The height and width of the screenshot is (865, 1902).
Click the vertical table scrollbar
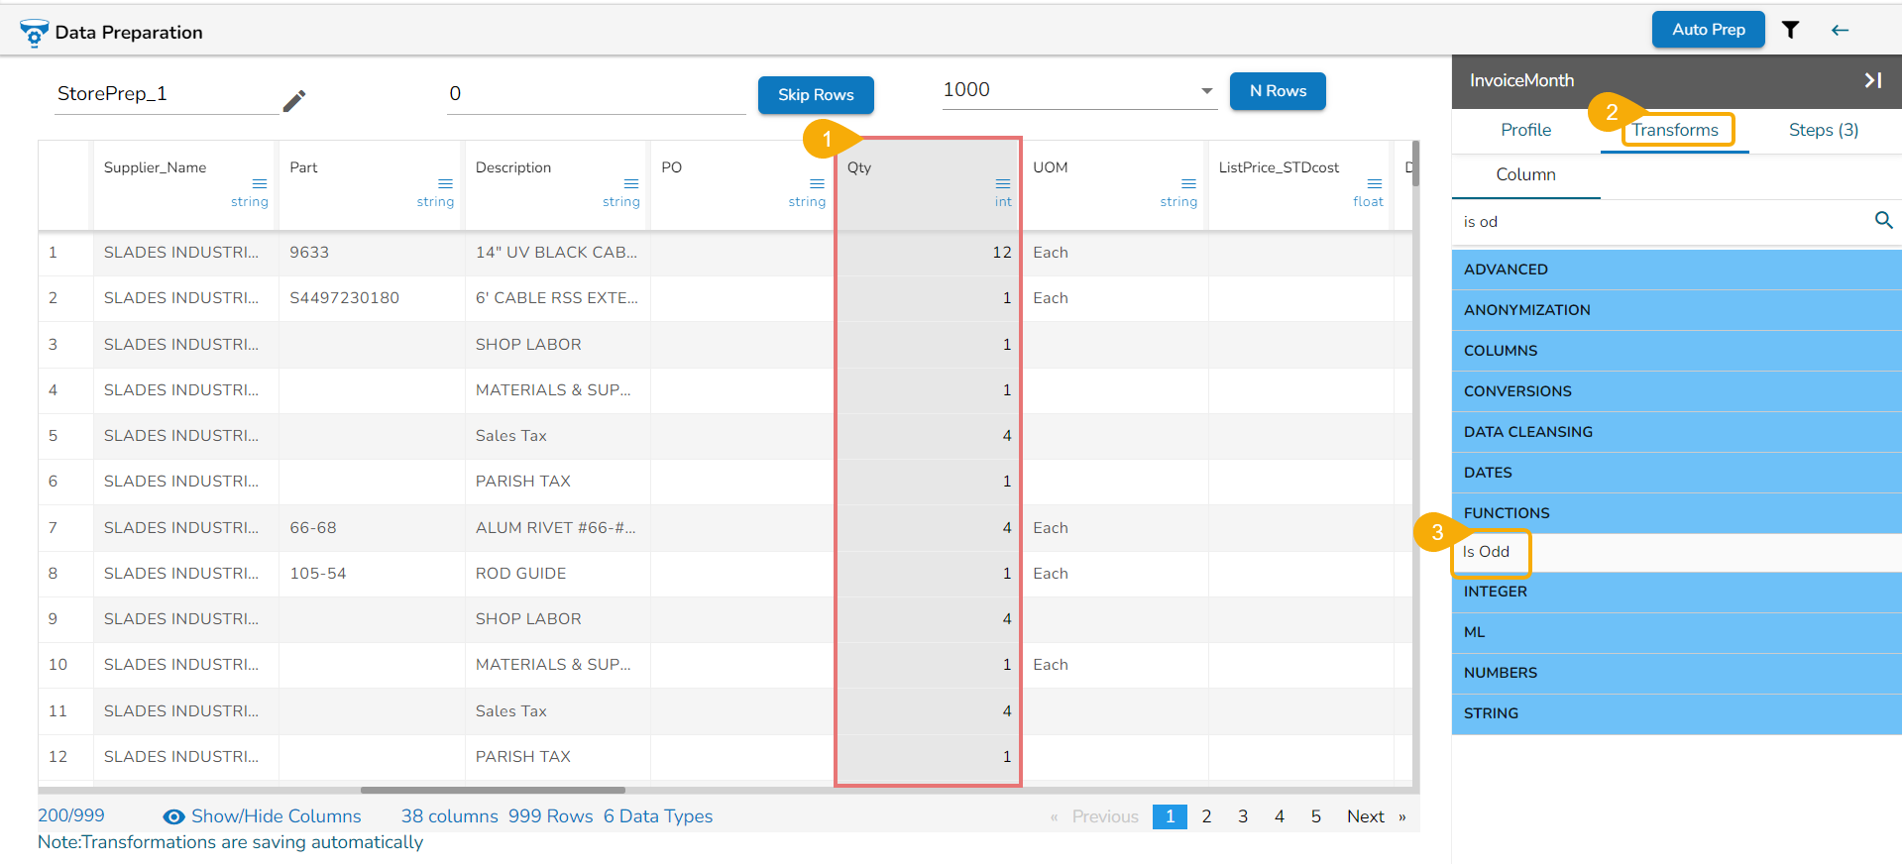pyautogui.click(x=1415, y=163)
